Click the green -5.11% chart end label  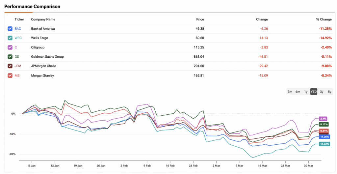[324, 124]
